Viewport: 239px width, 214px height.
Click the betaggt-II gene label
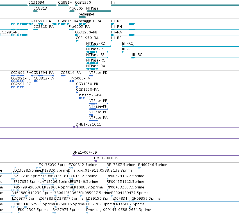tap(87, 14)
